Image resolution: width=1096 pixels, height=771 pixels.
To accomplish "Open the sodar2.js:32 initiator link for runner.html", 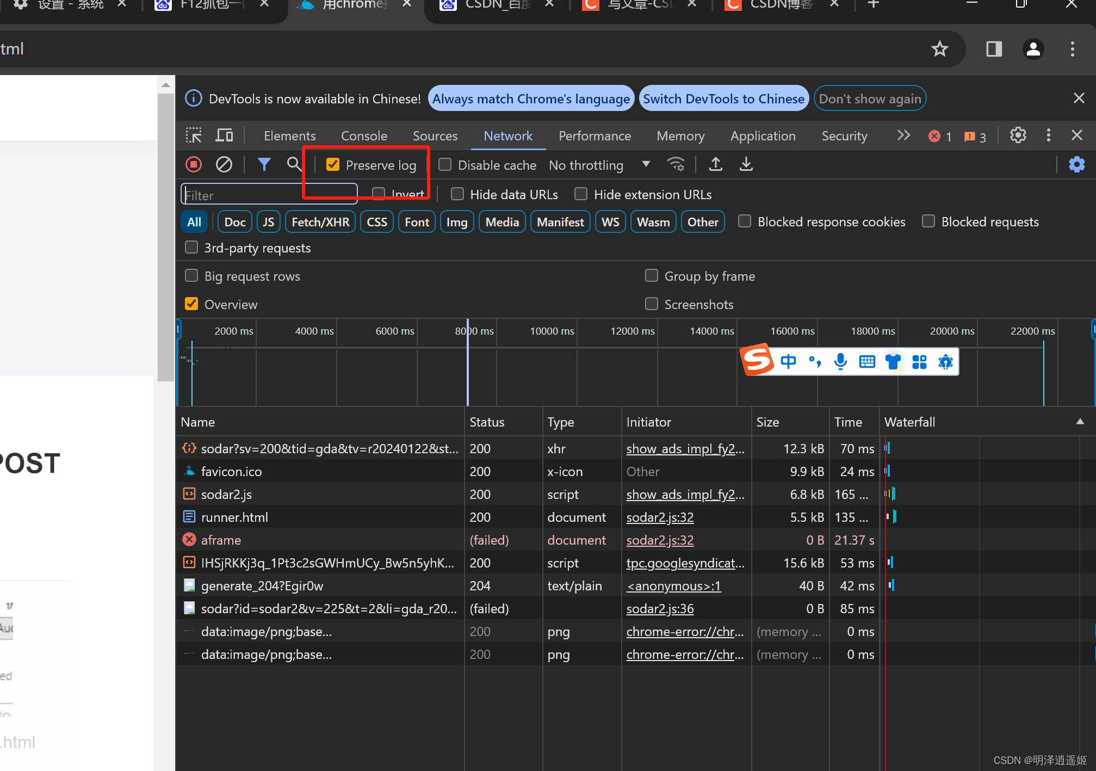I will pyautogui.click(x=660, y=517).
